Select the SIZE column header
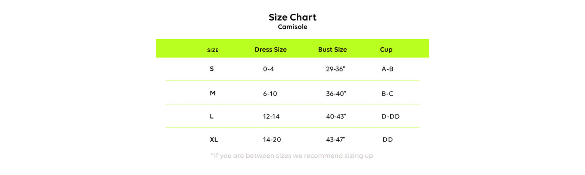 pos(213,50)
